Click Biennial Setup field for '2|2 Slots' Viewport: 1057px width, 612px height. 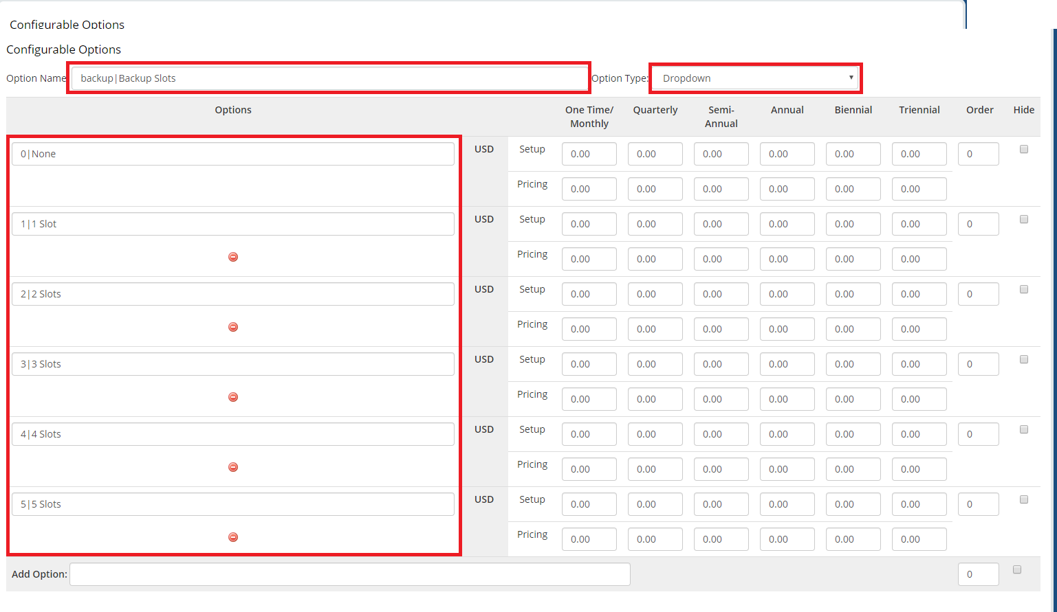tap(853, 294)
